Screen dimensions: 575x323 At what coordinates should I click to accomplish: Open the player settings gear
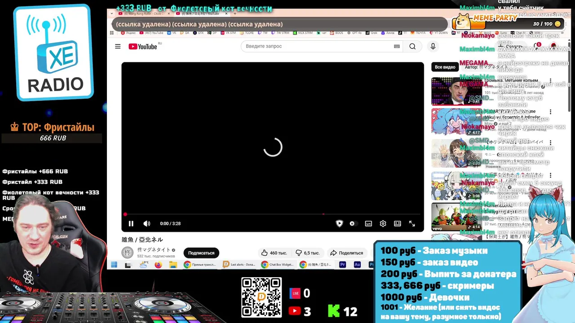tap(383, 223)
